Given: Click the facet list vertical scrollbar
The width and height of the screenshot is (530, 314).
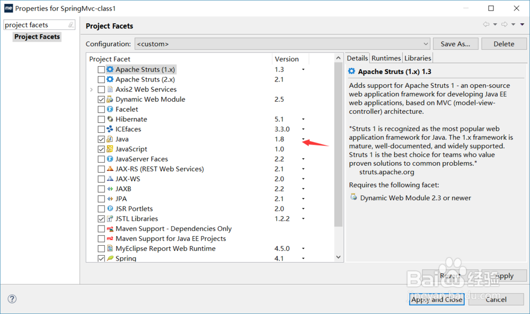Looking at the screenshot, I should pos(339,143).
